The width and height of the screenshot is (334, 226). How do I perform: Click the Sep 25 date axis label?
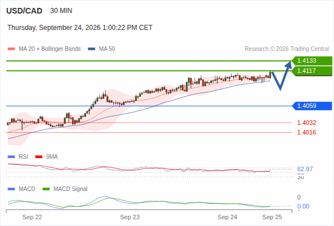tap(272, 218)
